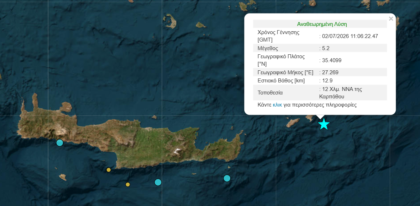Select the label Χρόνος Γέννησης [GMT]
The height and width of the screenshot is (206, 420).
[279, 36]
